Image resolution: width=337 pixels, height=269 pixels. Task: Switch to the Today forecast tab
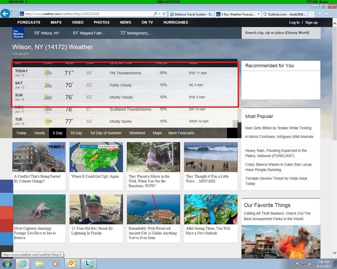[21, 133]
